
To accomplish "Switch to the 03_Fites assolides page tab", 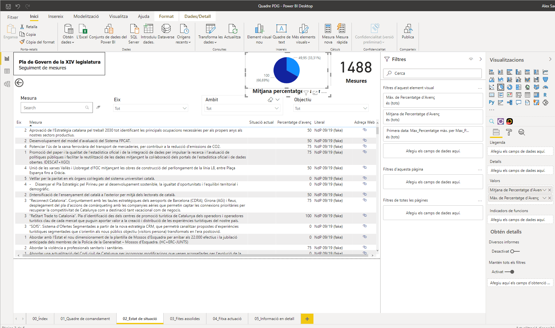I will click(x=185, y=319).
